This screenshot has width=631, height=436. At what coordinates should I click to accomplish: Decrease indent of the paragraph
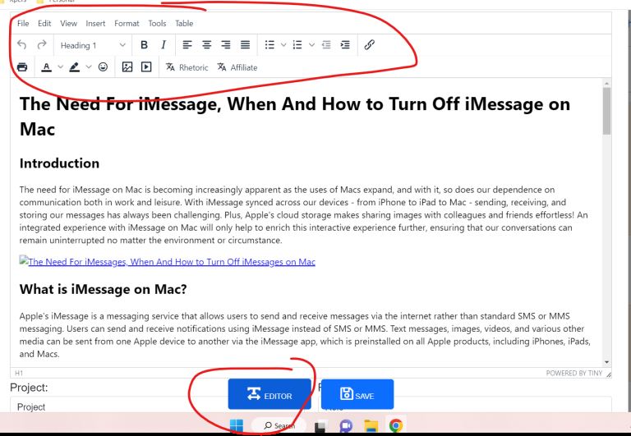[x=326, y=44]
